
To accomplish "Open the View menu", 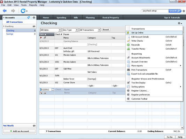I will 16,5.
